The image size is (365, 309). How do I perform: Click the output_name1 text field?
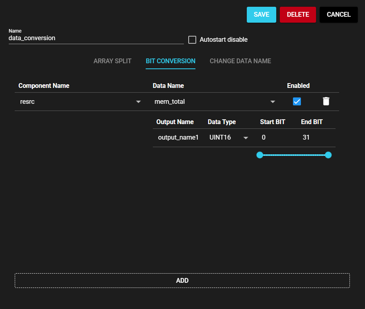(x=178, y=138)
